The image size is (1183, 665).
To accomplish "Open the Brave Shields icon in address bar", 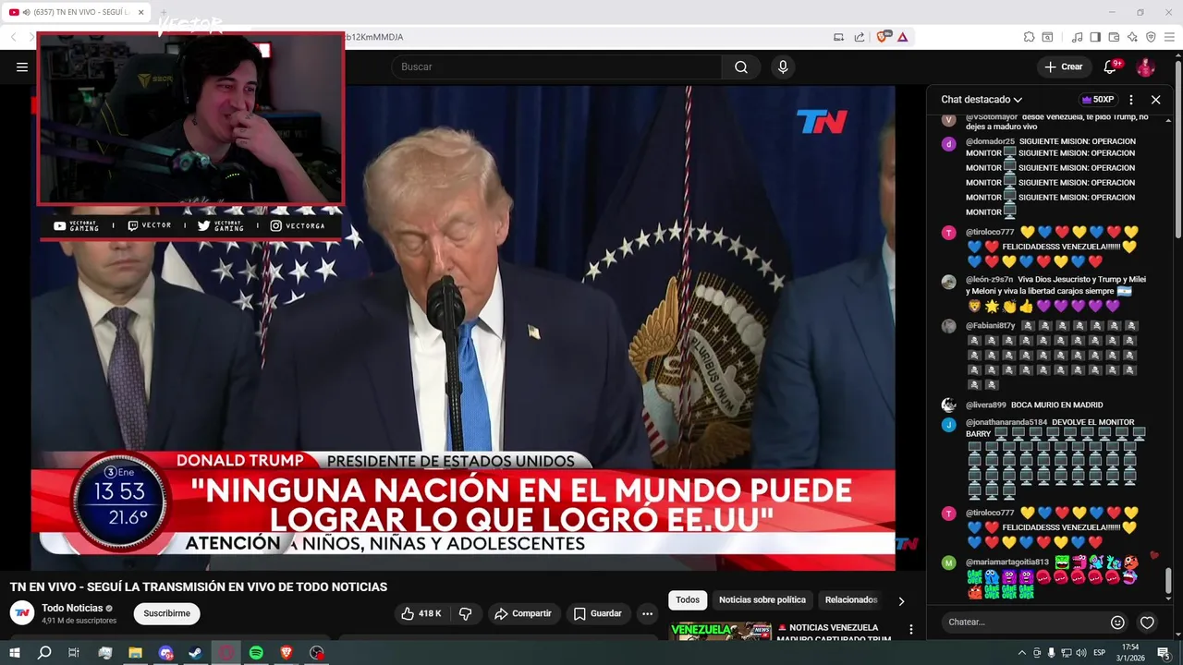I will point(884,37).
